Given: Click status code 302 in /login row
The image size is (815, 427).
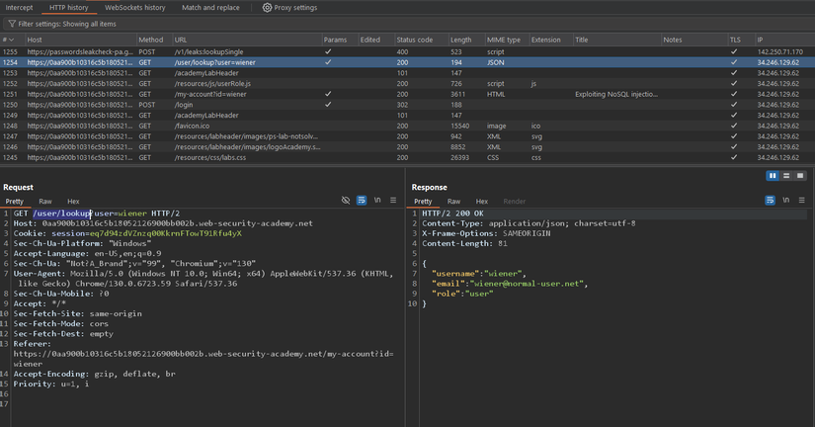Looking at the screenshot, I should (402, 105).
